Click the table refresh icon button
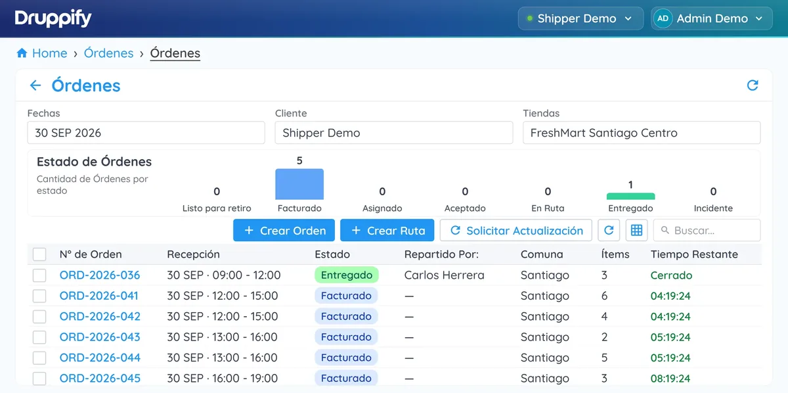 tap(609, 231)
